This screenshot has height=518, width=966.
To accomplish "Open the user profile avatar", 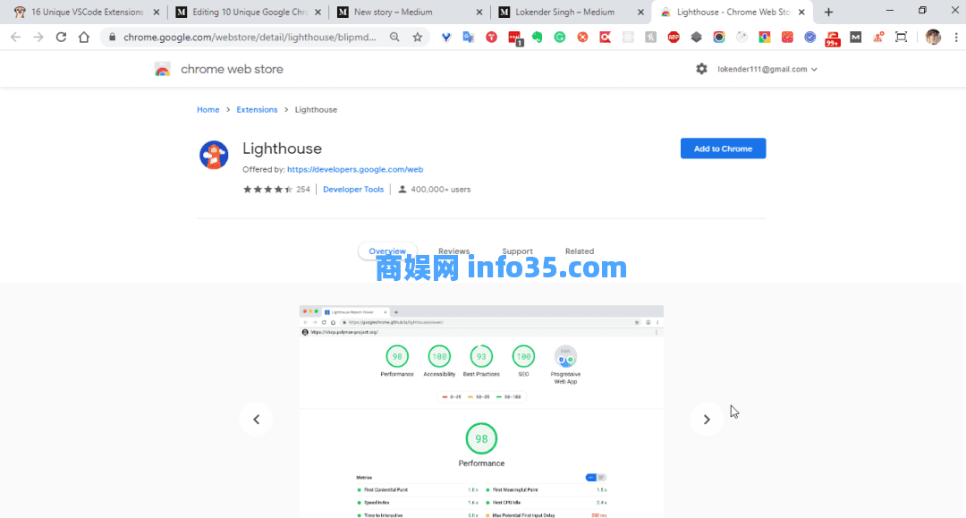I will [x=933, y=37].
